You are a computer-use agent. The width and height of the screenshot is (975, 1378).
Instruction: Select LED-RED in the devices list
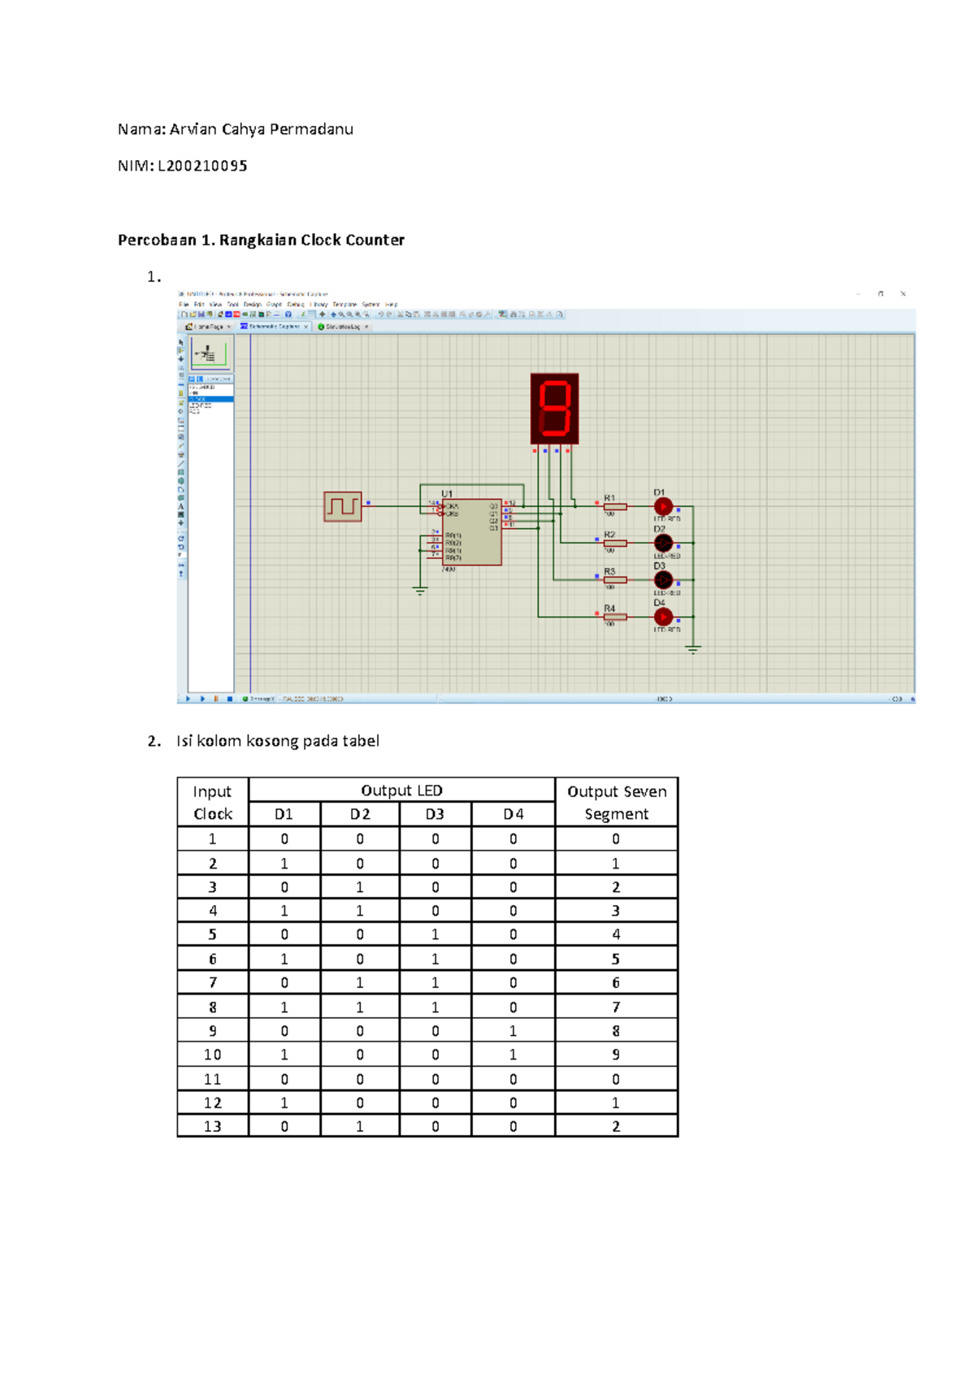point(201,405)
